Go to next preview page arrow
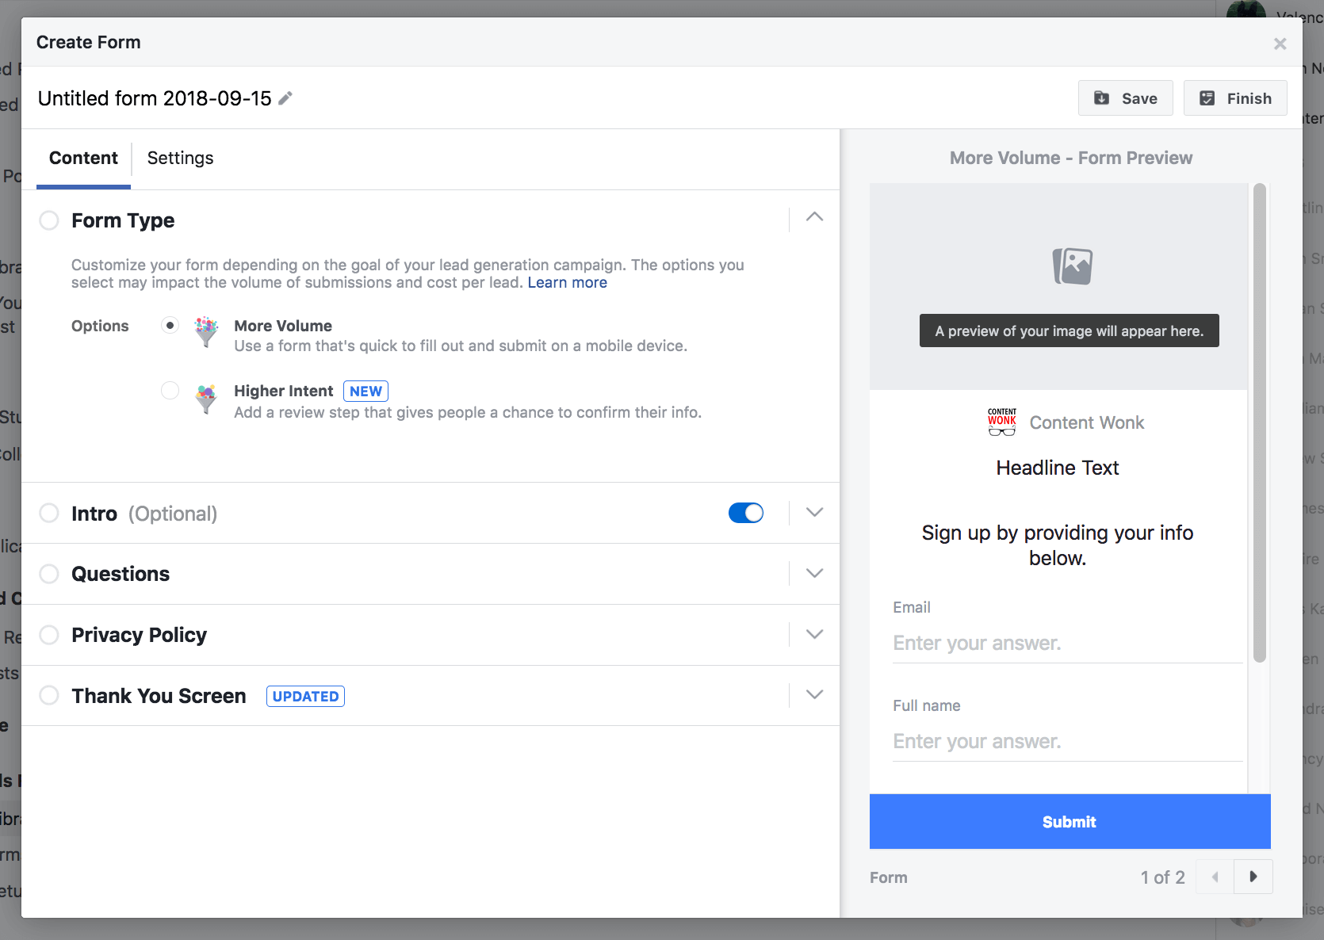Image resolution: width=1324 pixels, height=940 pixels. click(1253, 877)
